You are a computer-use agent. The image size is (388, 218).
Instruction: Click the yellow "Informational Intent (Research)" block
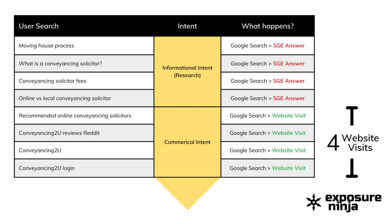pyautogui.click(x=188, y=72)
